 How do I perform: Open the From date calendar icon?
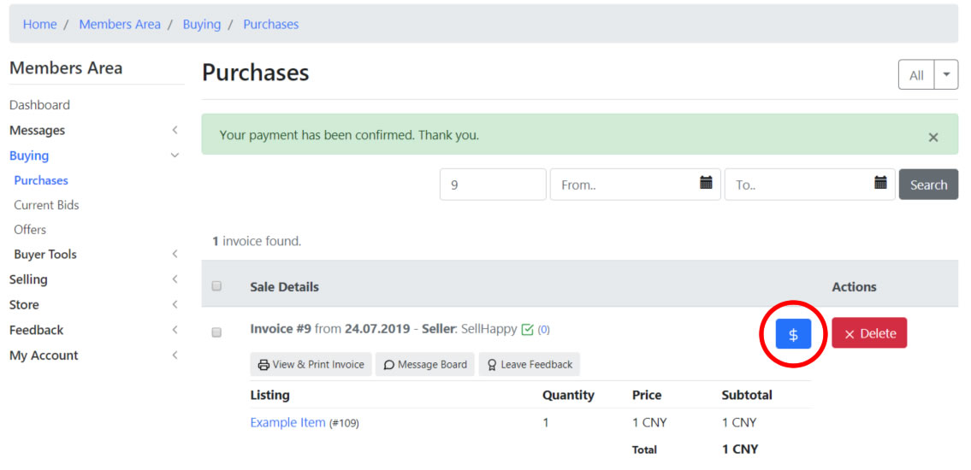pos(705,182)
